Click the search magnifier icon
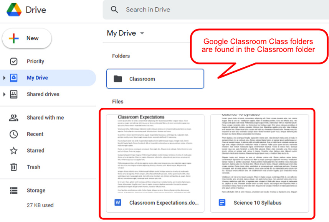The width and height of the screenshot is (329, 222). [114, 10]
